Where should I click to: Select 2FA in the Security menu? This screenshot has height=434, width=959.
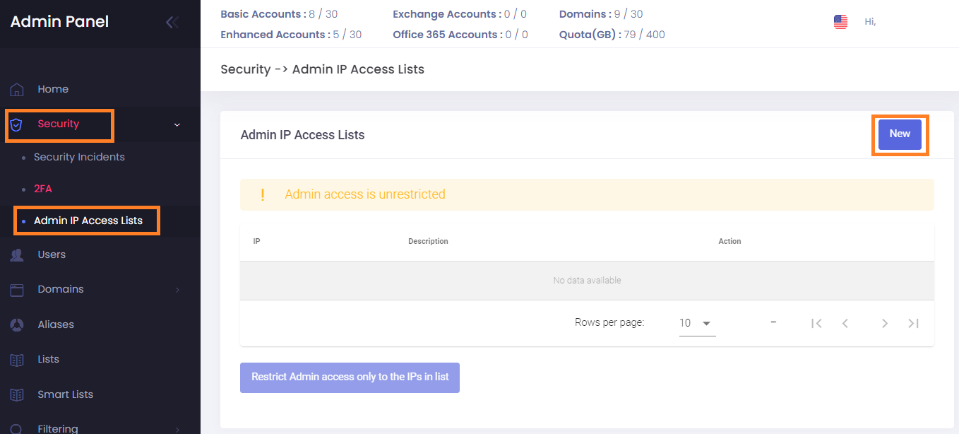pos(42,189)
